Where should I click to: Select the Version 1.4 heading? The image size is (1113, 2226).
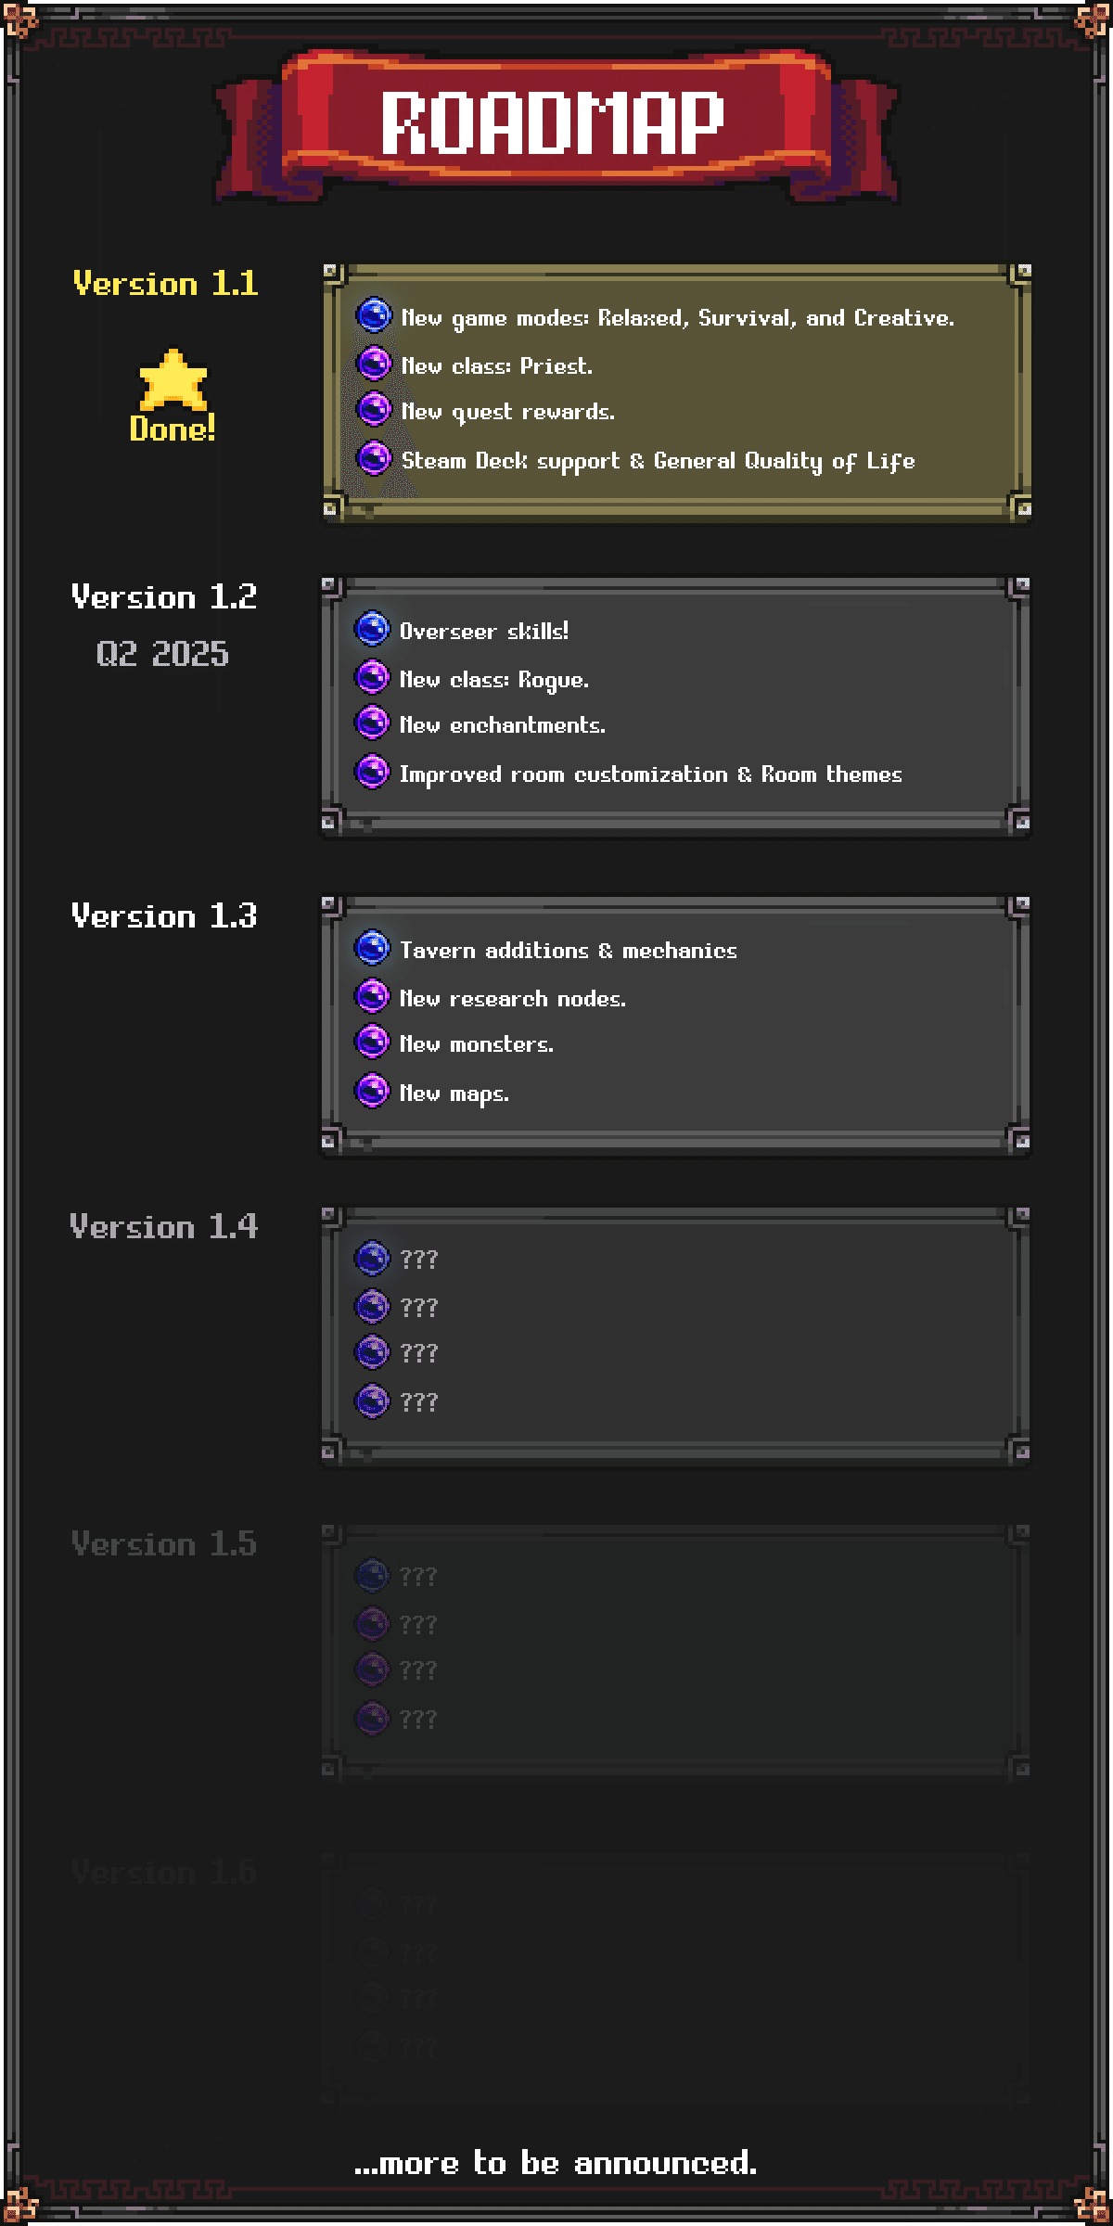coord(164,1227)
